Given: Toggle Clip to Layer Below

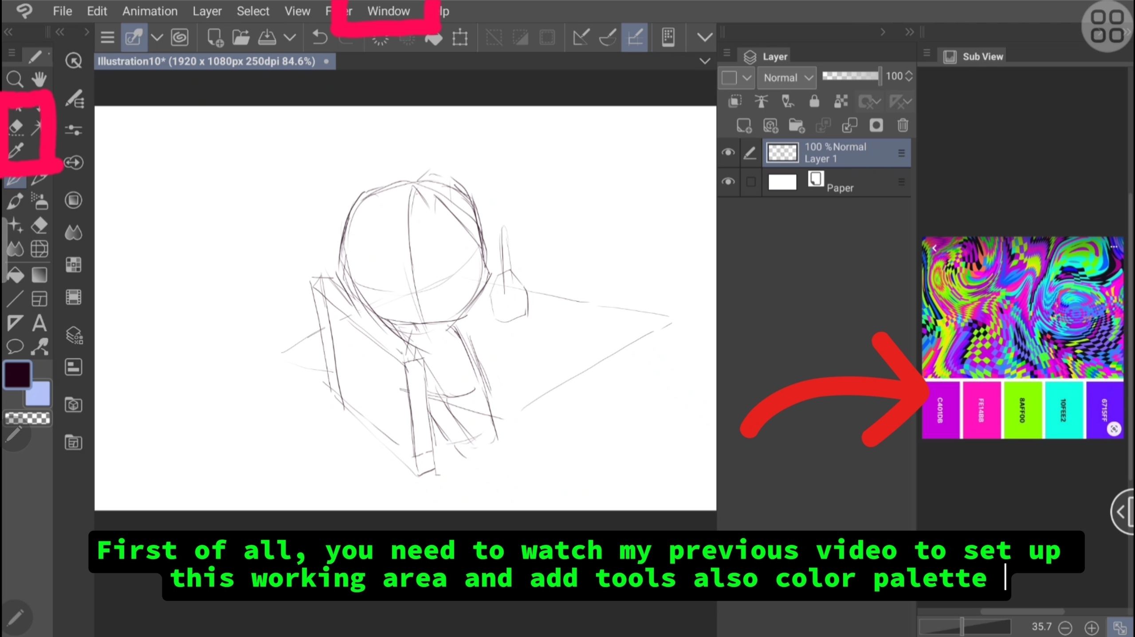Looking at the screenshot, I should (735, 101).
